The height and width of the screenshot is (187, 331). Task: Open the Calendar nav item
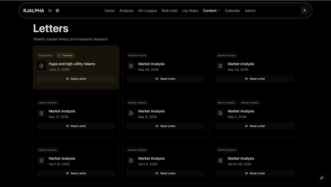(232, 11)
